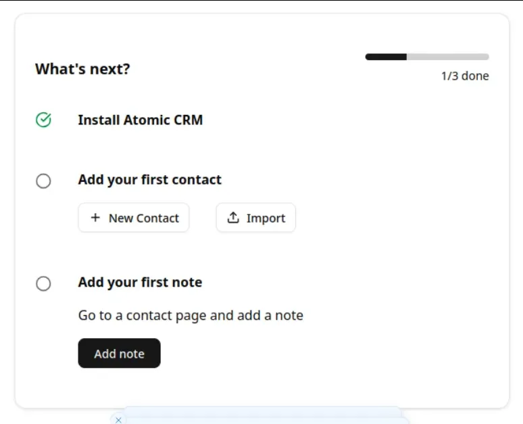Click the Add your first contact title

150,180
